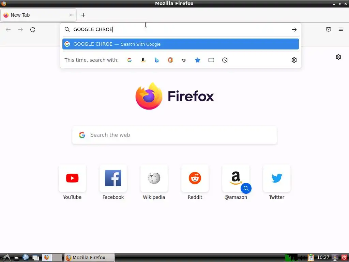Click the Search the web box
The width and height of the screenshot is (349, 262).
tap(174, 135)
